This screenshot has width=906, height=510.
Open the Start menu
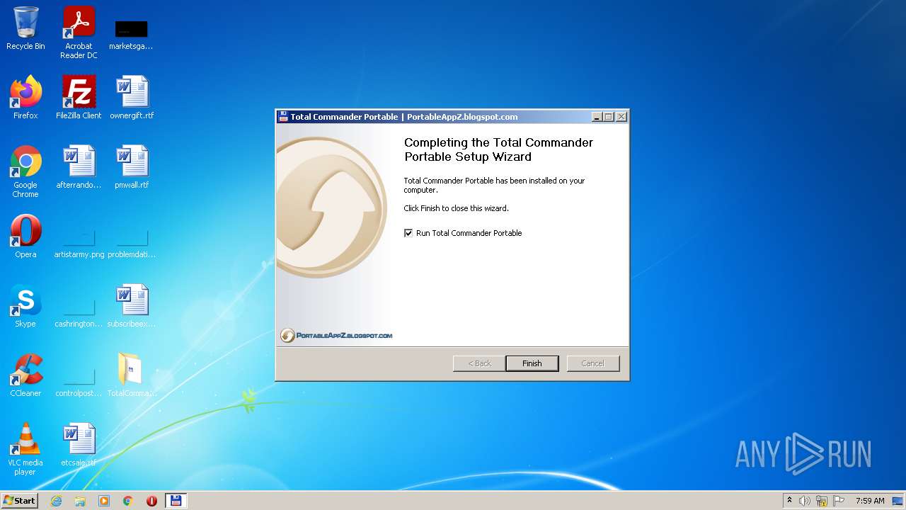click(20, 500)
